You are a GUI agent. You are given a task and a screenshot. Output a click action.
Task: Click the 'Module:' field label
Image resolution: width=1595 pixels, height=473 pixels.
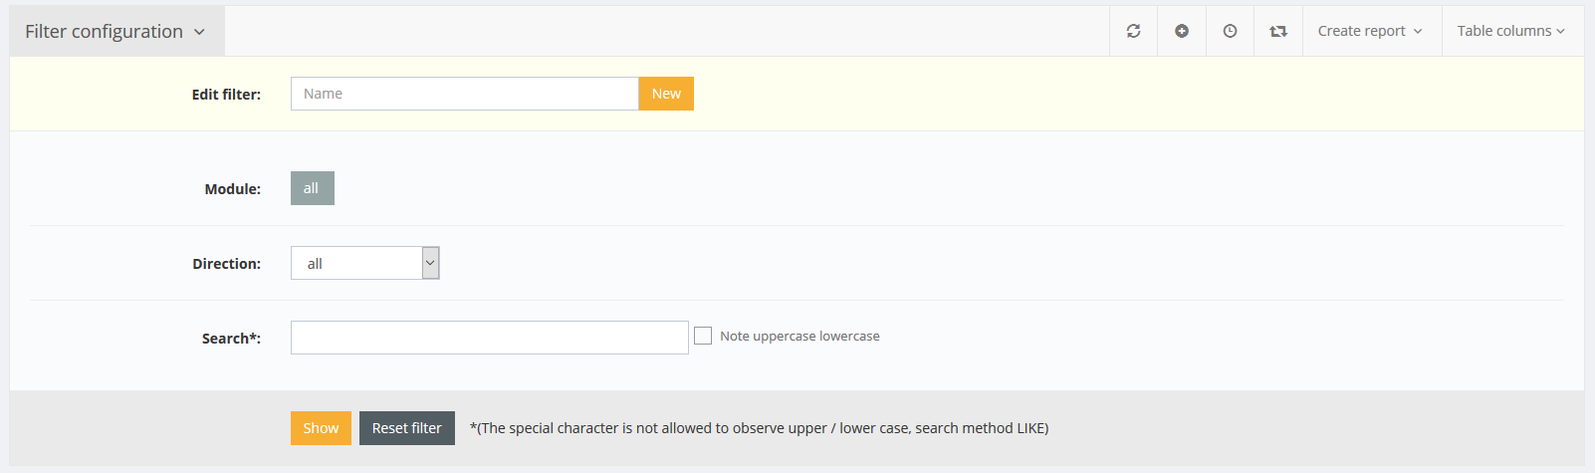pos(232,189)
